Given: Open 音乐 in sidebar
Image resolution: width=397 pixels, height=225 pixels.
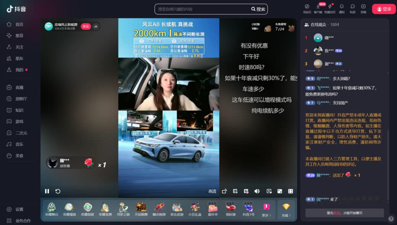Looking at the screenshot, I should click(x=15, y=144).
